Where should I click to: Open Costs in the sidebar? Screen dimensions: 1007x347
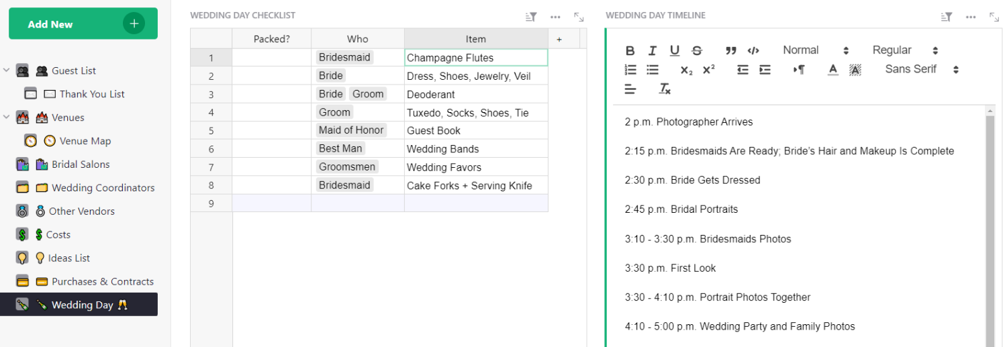click(58, 235)
